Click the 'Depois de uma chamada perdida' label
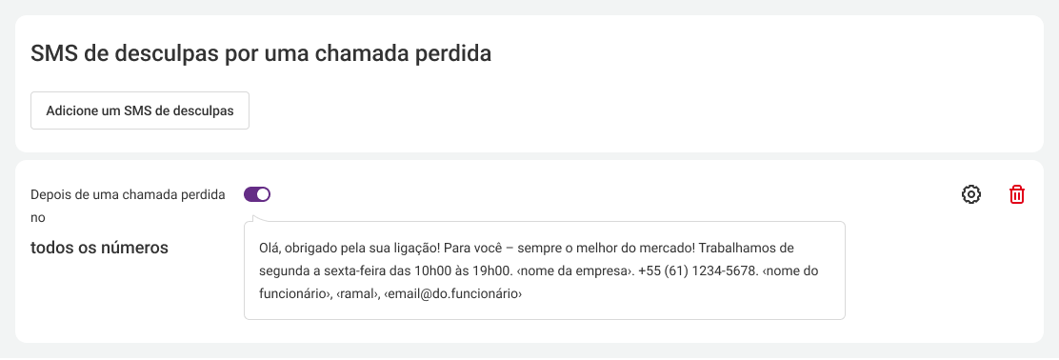Image resolution: width=1059 pixels, height=360 pixels. pyautogui.click(x=129, y=194)
